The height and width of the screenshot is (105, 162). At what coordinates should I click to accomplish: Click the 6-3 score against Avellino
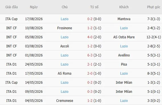90,55
